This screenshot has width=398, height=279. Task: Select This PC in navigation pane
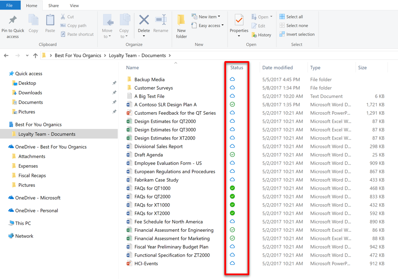20,223
